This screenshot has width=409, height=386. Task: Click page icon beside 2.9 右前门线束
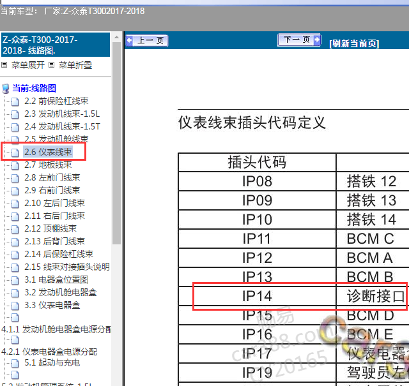pyautogui.click(x=15, y=191)
